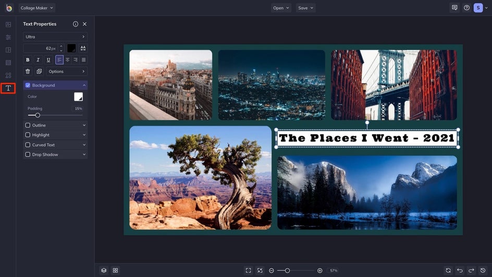Open the Ultra font selector
Screen dimensions: 492x277
pyautogui.click(x=55, y=37)
